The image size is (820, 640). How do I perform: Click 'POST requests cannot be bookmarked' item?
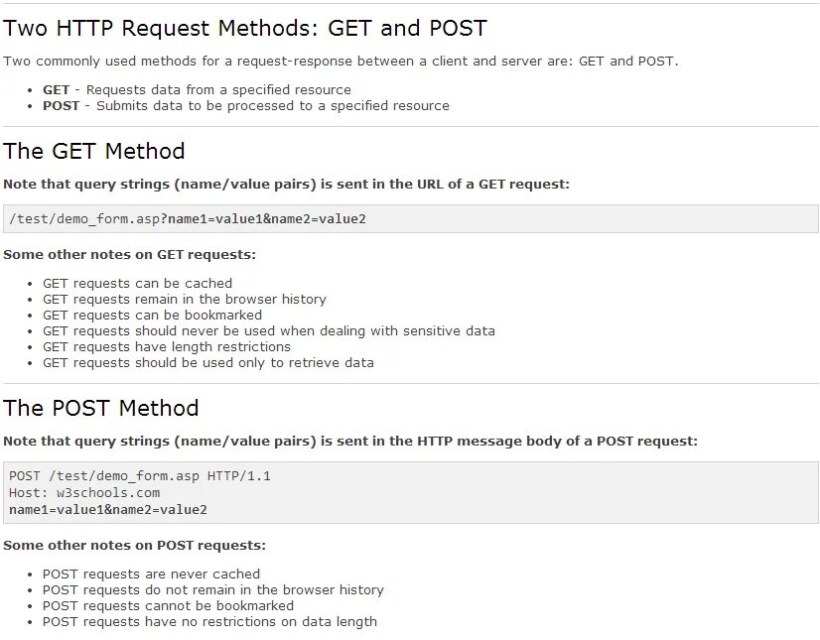coord(168,605)
